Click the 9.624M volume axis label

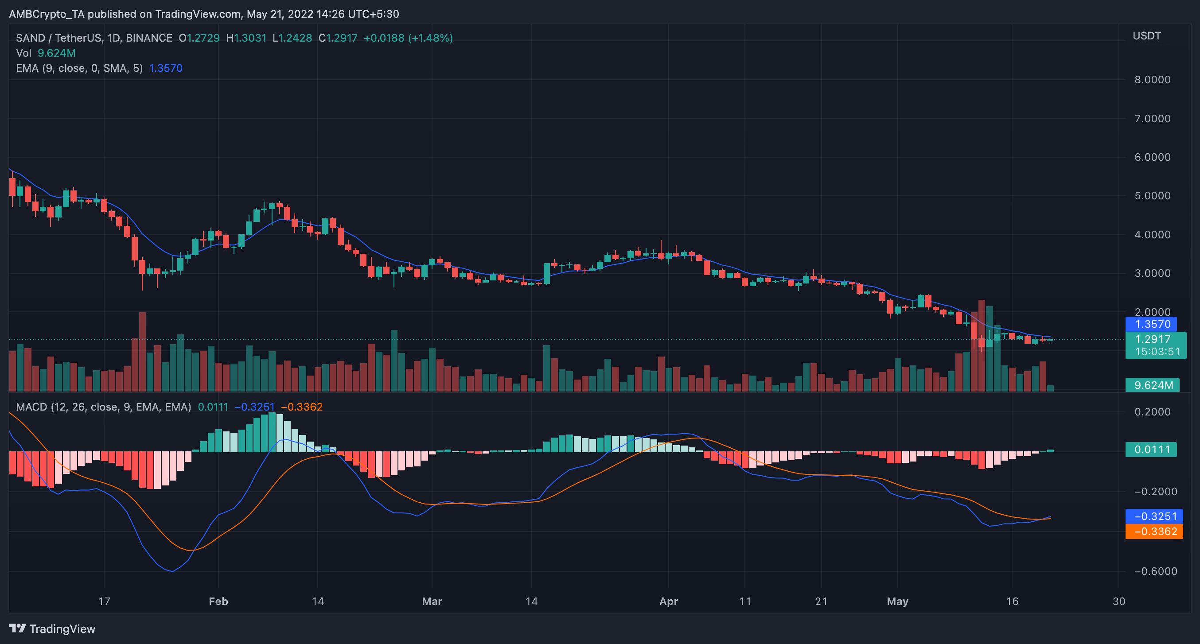1153,385
